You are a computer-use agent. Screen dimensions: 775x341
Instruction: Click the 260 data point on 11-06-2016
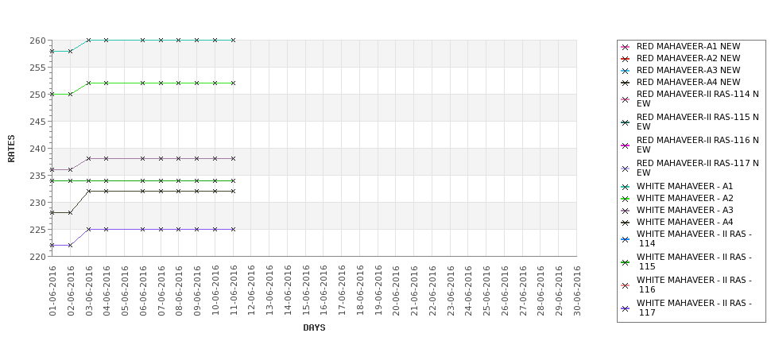pos(233,40)
